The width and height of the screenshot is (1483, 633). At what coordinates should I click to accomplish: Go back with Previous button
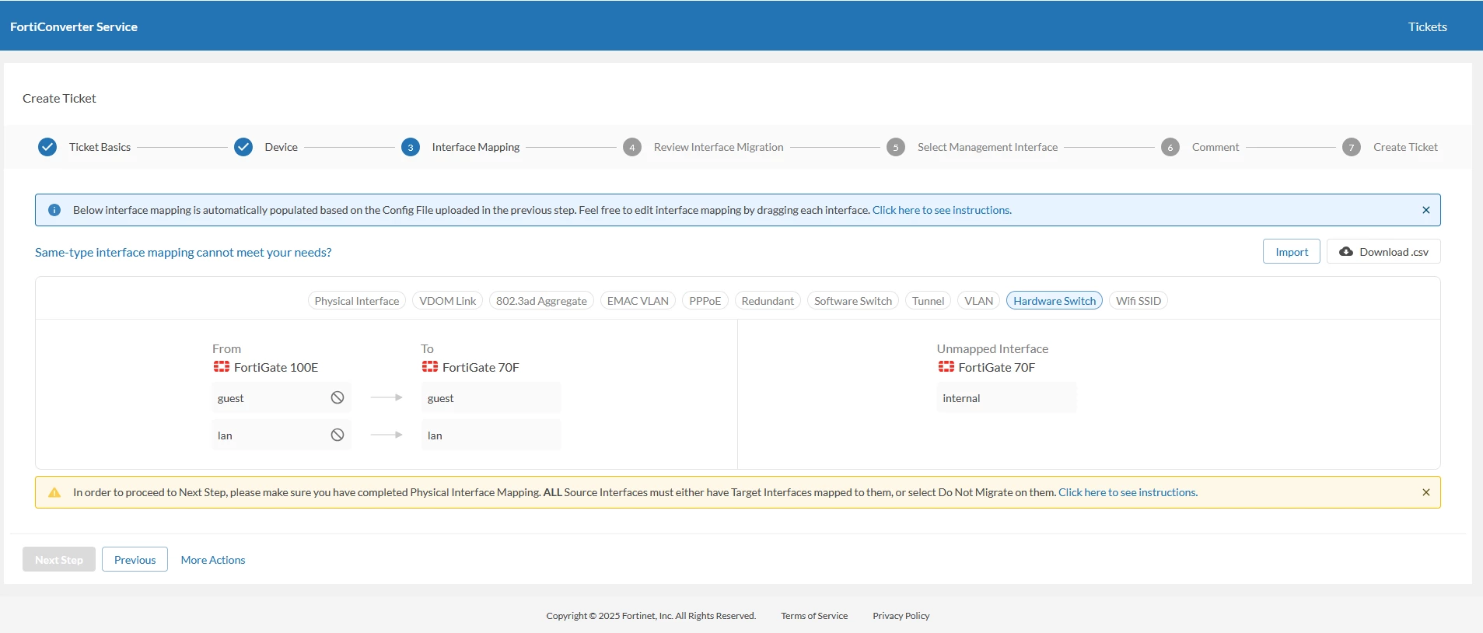[x=135, y=560]
